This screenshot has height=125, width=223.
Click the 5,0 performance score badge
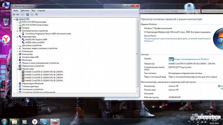click(x=171, y=59)
